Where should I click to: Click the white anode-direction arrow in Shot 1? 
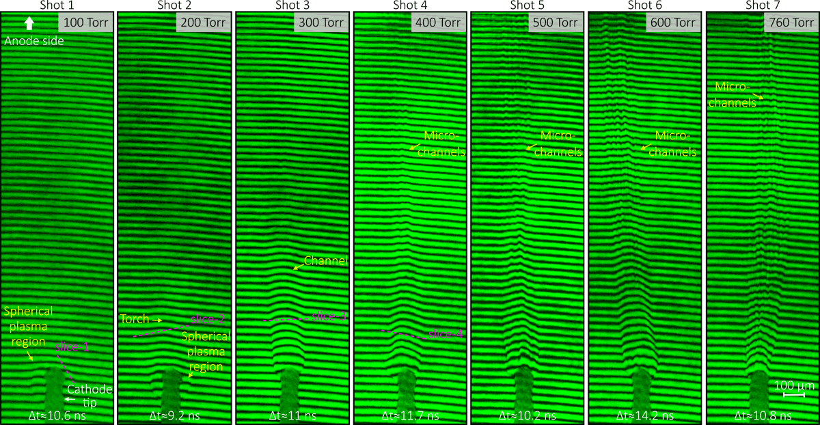click(x=29, y=23)
